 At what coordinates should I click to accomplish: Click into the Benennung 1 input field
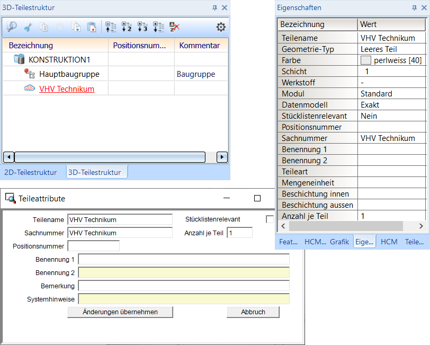(x=183, y=259)
